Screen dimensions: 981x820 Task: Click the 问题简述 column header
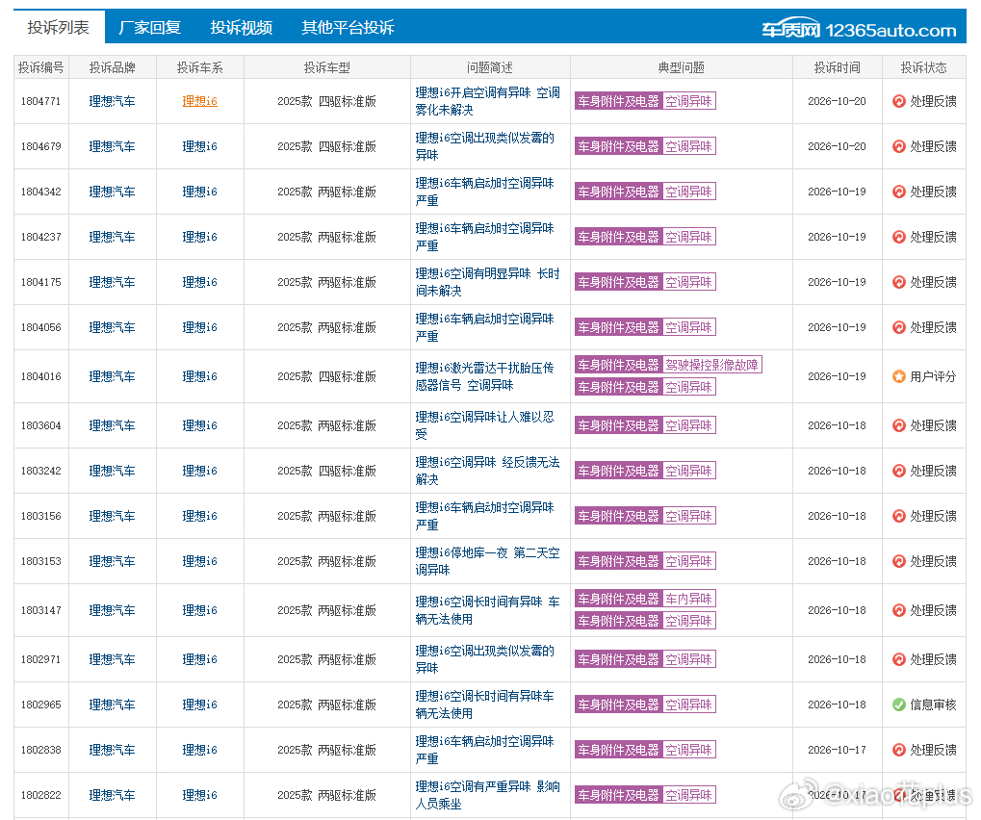[490, 67]
